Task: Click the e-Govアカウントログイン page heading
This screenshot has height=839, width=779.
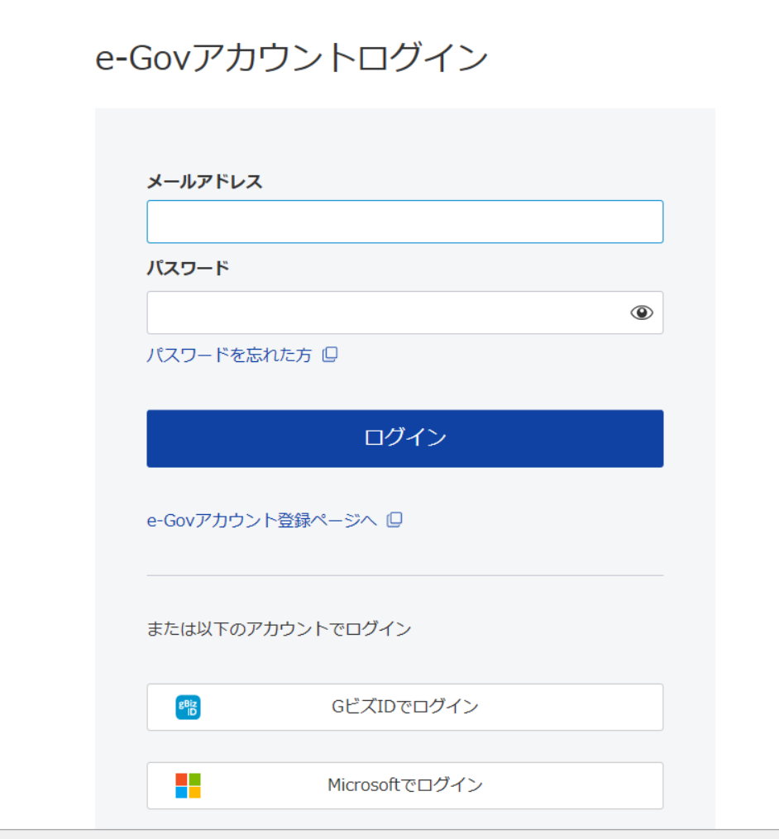Action: pos(291,57)
